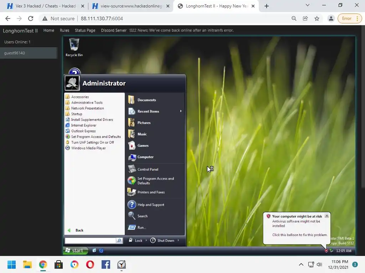Open Set Program Access and Defaults in programs list

coord(96,136)
